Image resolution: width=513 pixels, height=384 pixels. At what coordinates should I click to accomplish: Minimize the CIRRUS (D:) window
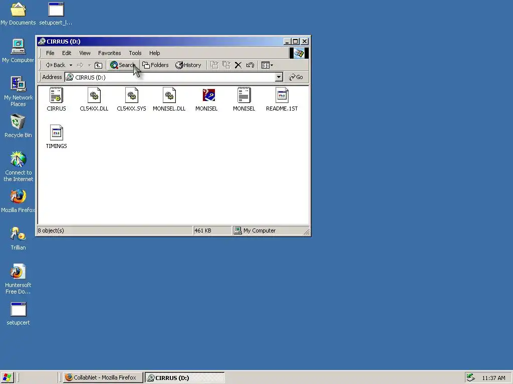click(x=287, y=41)
